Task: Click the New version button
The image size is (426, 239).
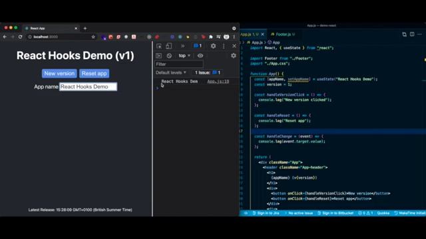Action: (x=59, y=74)
